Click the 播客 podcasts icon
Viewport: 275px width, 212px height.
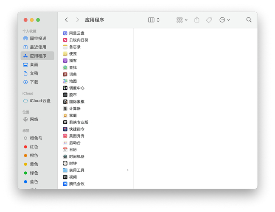pyautogui.click(x=65, y=61)
